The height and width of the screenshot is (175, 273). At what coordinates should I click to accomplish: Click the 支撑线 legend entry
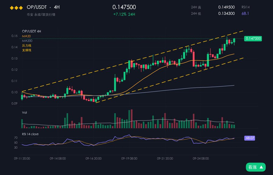(x=27, y=50)
